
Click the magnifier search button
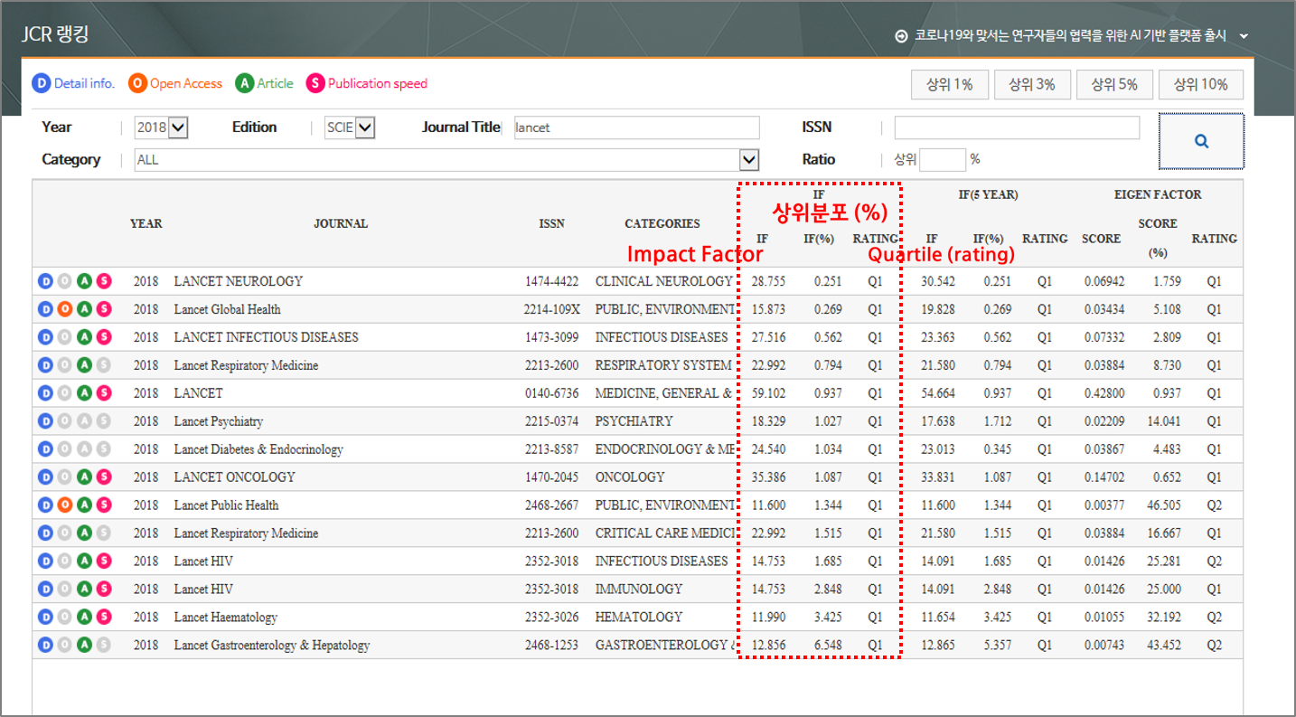(x=1201, y=141)
